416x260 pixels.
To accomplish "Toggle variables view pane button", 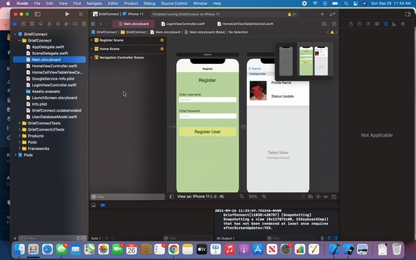I will point(330,239).
